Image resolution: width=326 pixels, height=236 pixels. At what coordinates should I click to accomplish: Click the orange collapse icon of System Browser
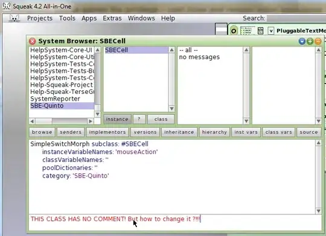coord(318,42)
